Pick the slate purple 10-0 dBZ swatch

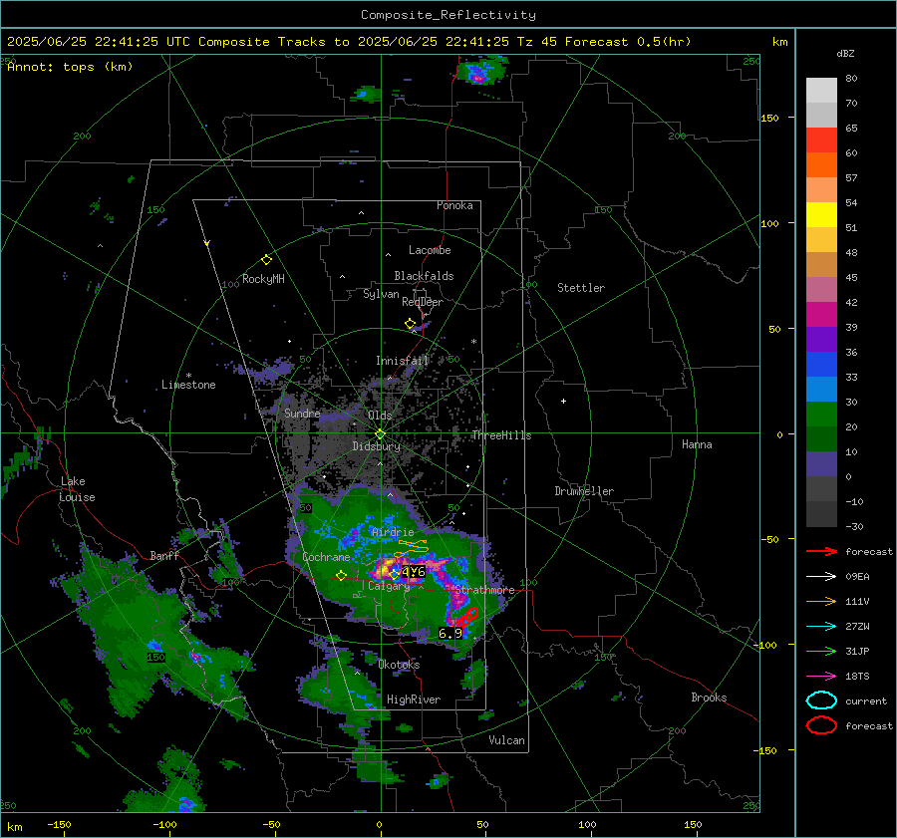coord(821,464)
